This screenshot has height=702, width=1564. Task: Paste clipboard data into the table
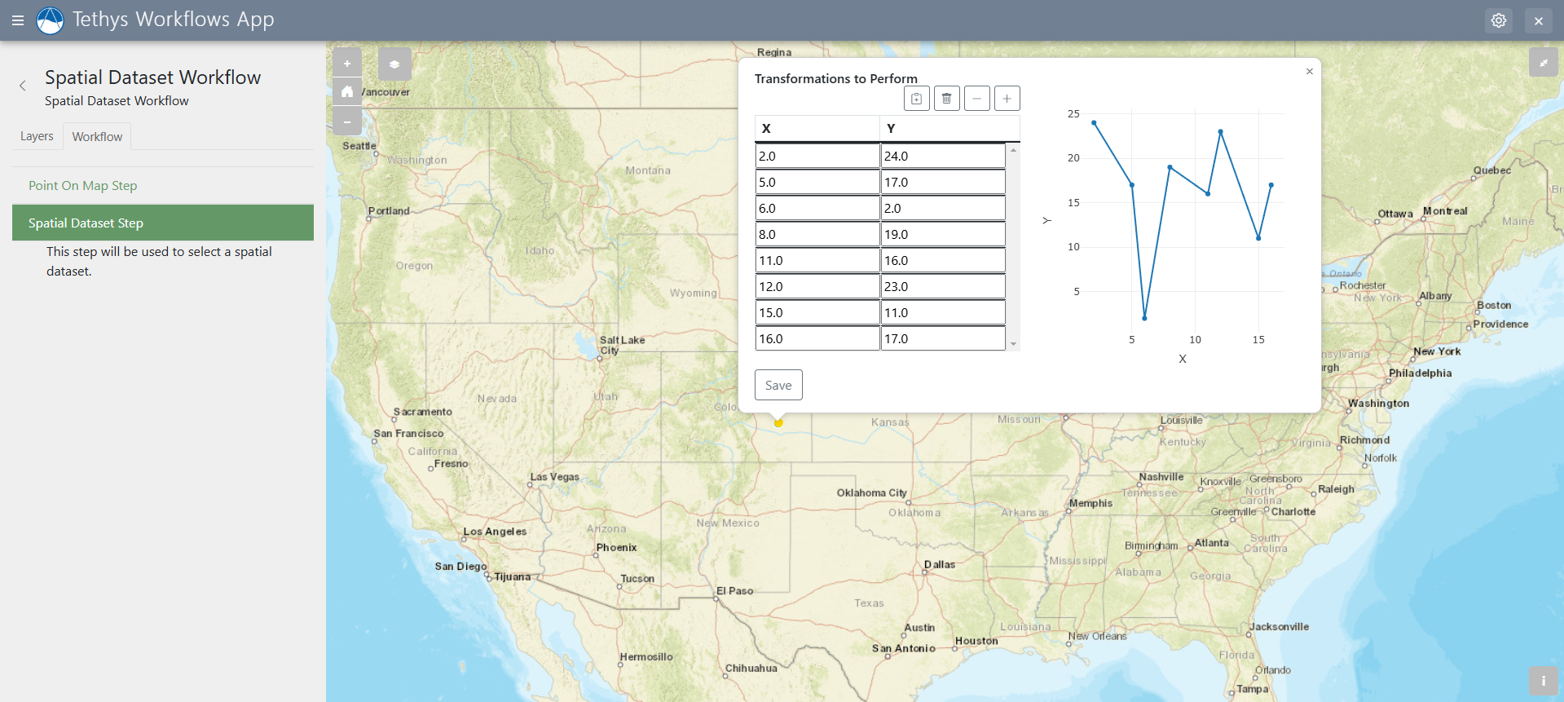(917, 99)
